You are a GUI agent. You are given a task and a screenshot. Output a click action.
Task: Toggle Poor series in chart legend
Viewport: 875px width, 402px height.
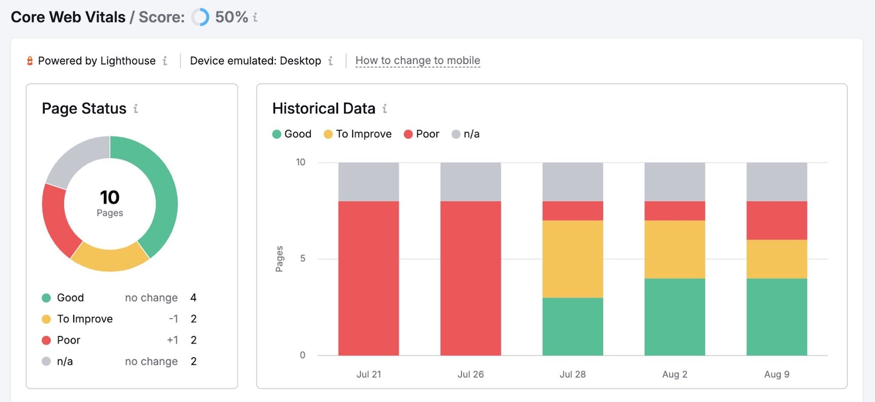coord(421,134)
